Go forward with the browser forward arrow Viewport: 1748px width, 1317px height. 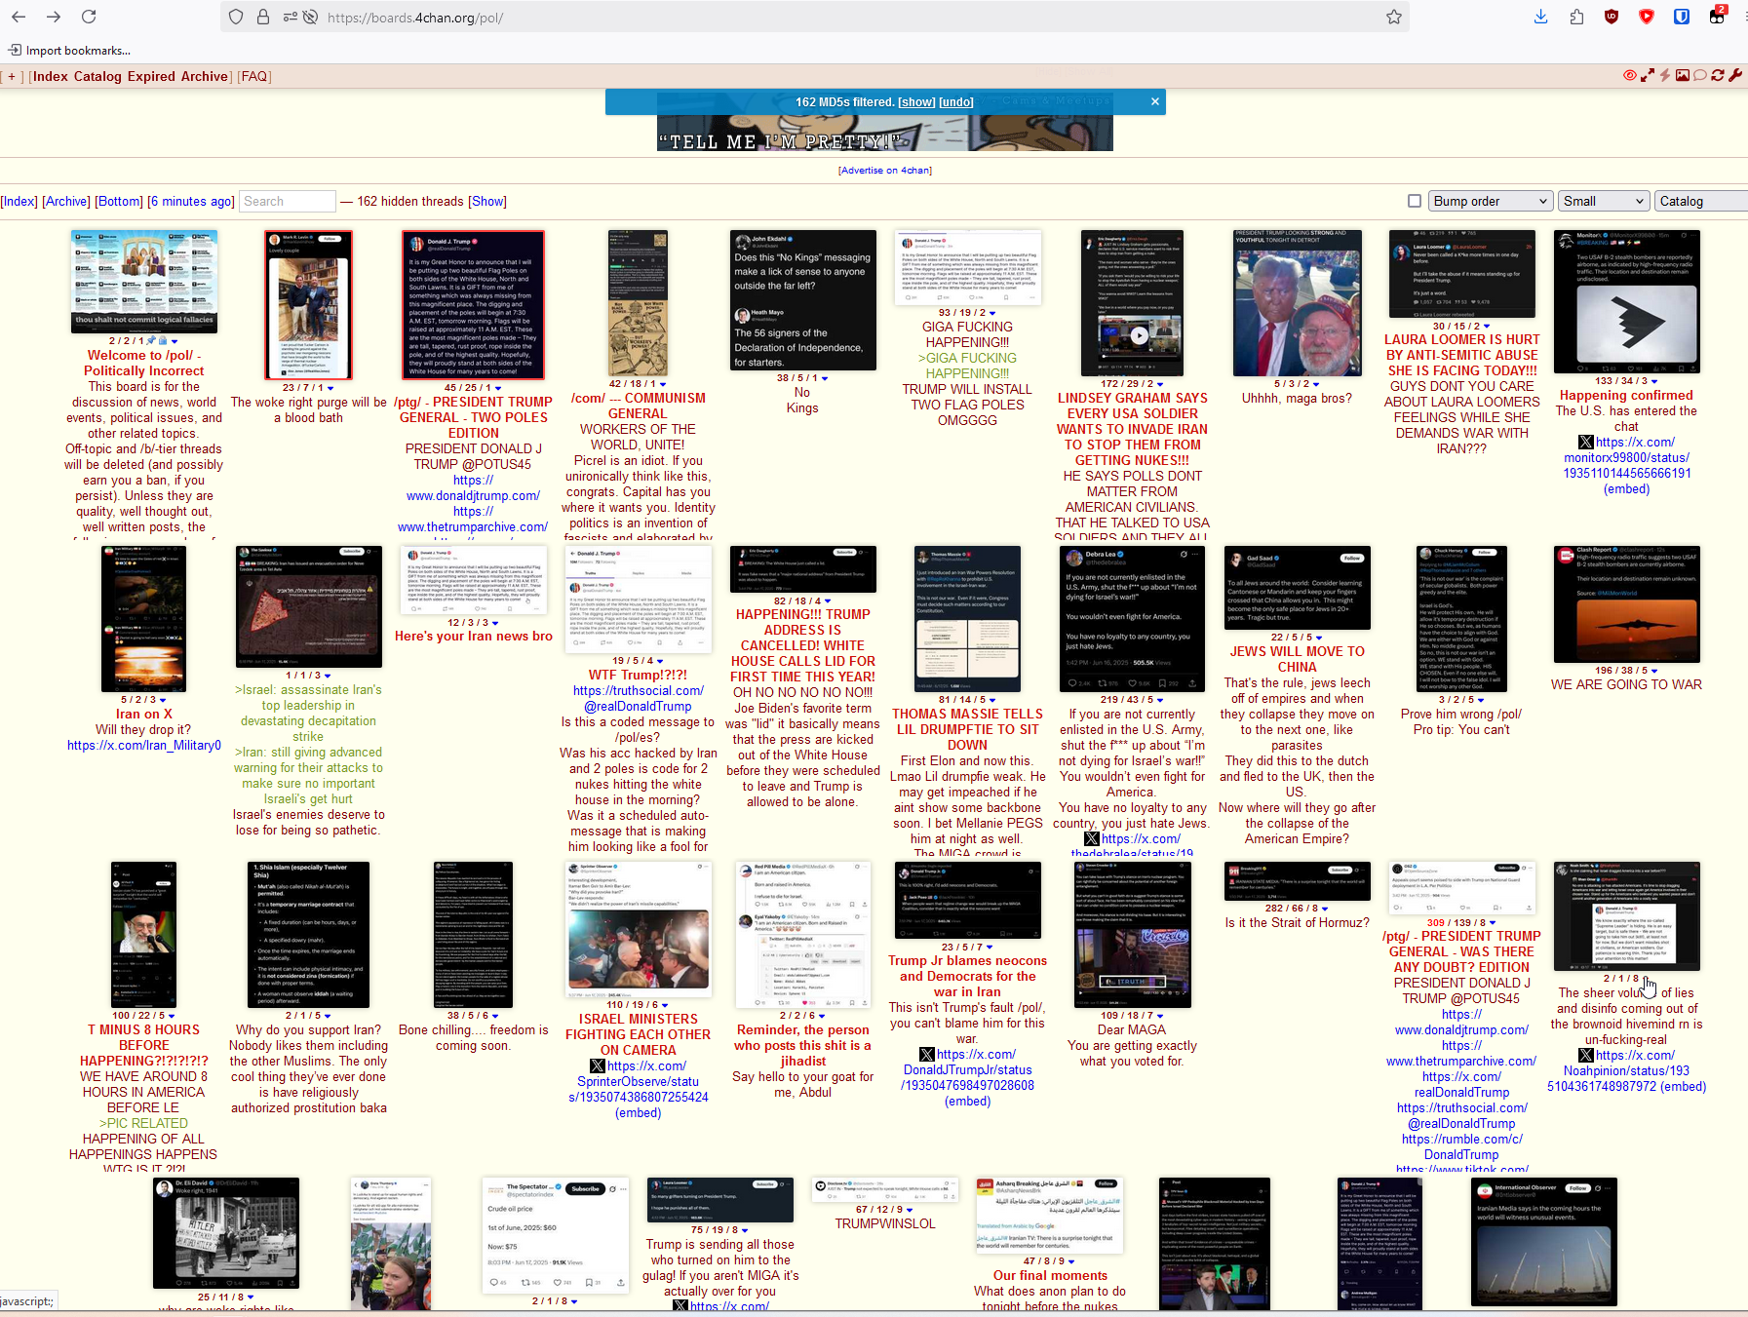[x=54, y=17]
